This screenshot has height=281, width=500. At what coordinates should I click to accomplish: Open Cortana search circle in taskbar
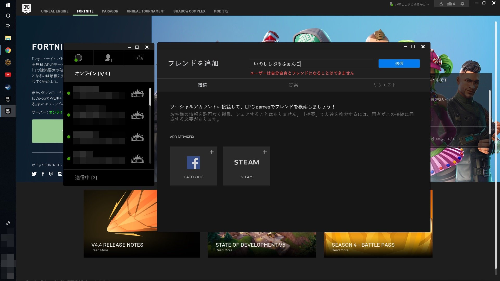coord(8,16)
